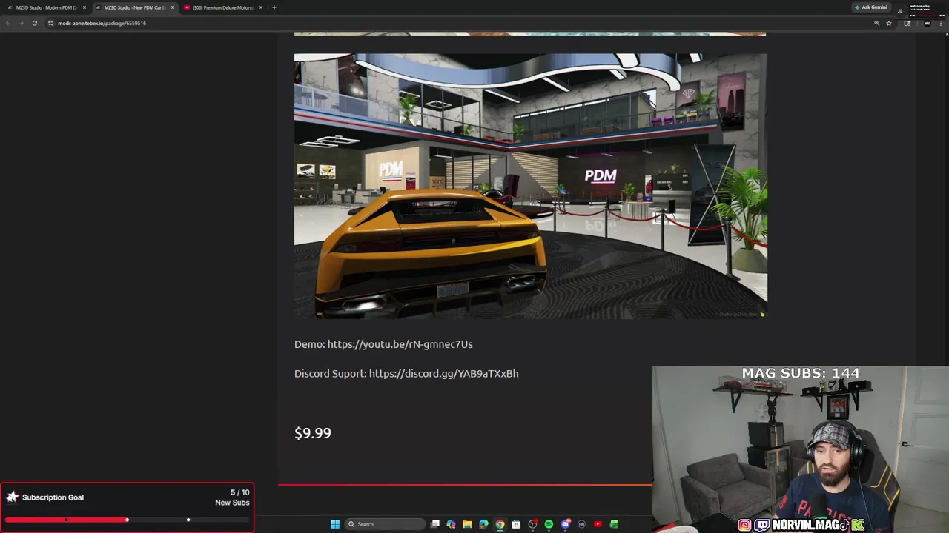949x533 pixels.
Task: Open the Chrome three-dot menu
Action: pyautogui.click(x=941, y=23)
